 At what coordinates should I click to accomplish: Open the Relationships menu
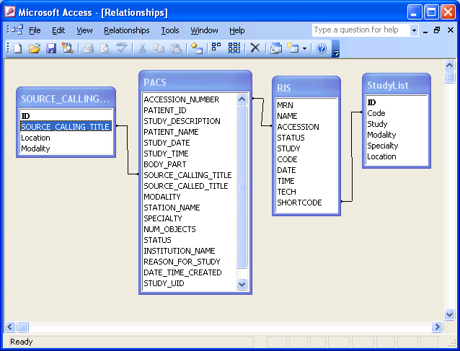[127, 30]
